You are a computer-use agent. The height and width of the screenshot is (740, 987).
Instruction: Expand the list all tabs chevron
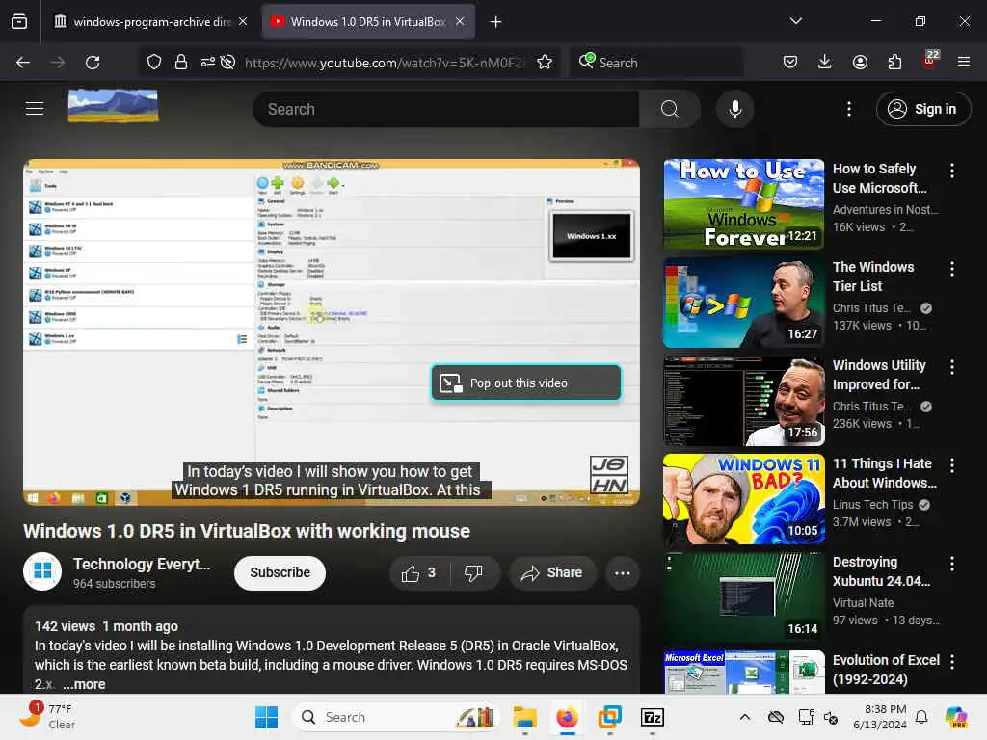pos(795,21)
